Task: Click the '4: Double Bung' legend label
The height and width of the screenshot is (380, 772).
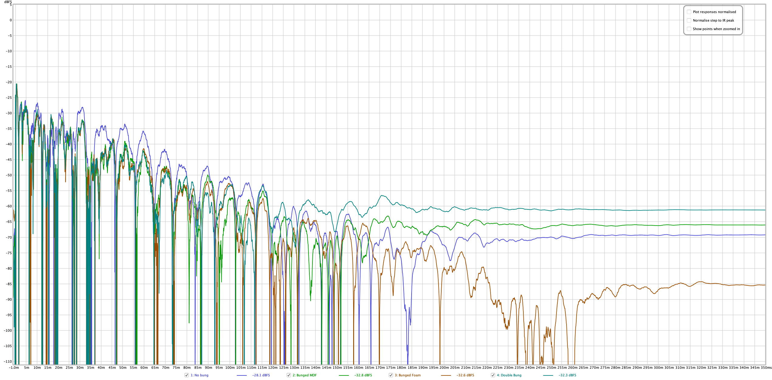Action: pyautogui.click(x=509, y=375)
